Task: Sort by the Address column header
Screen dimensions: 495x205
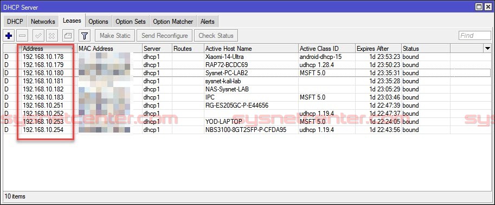Action: 49,49
